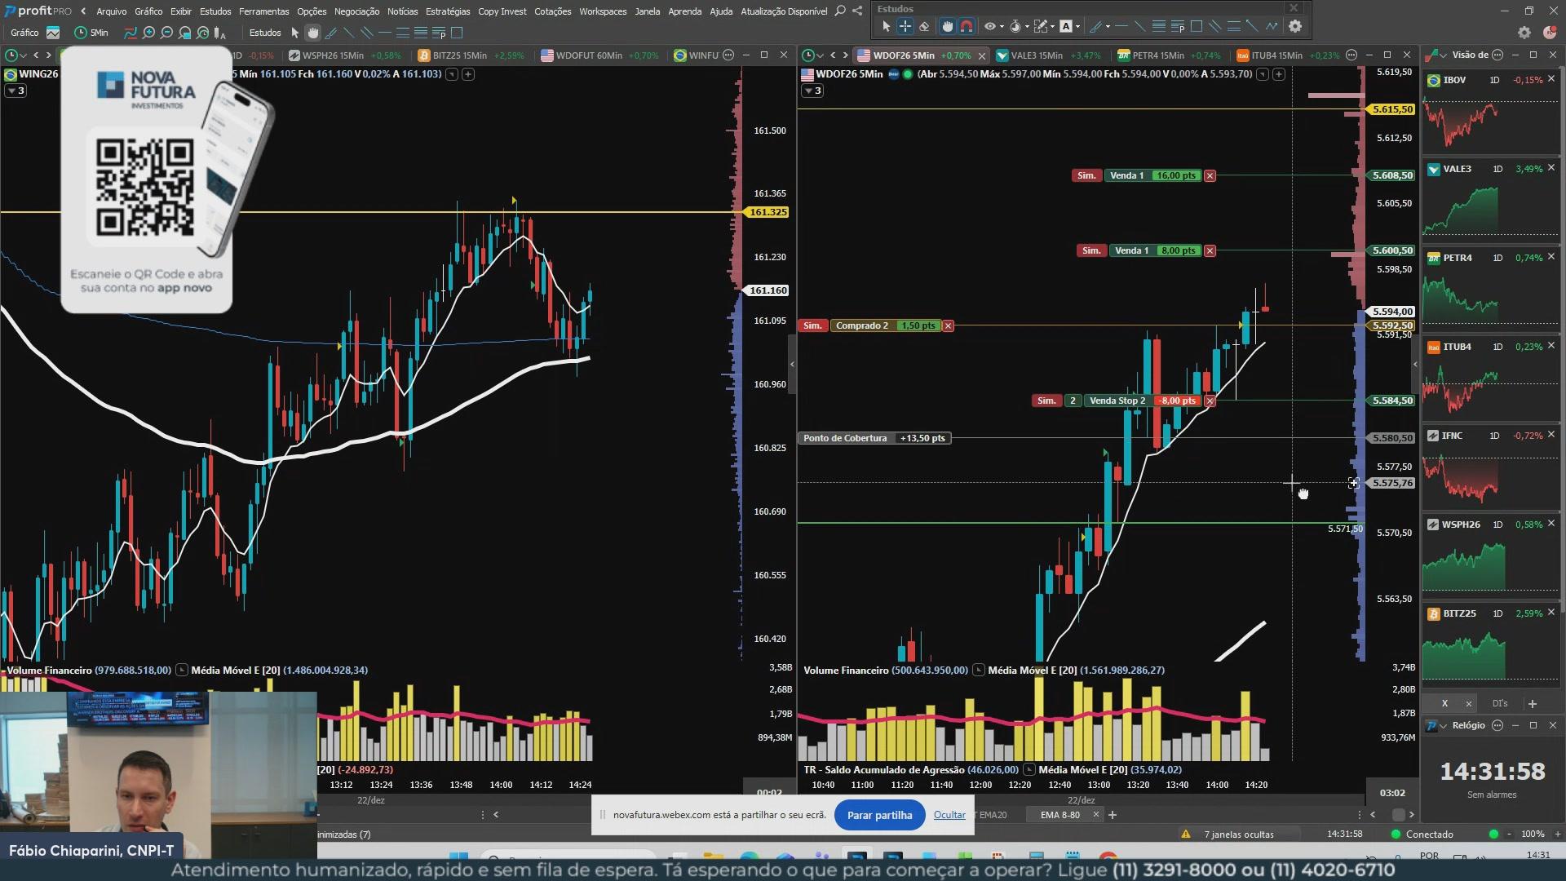
Task: Cancel the Venda 1 16,00 pts order
Action: pos(1210,175)
